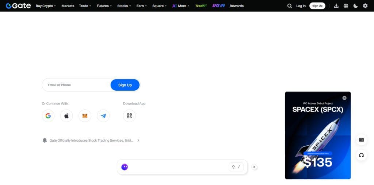Expand the Trade dropdown menu
374x185 pixels.
(x=85, y=6)
